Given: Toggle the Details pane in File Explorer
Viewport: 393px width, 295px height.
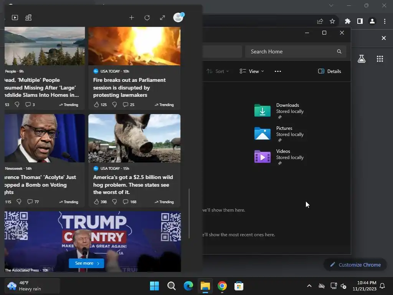Looking at the screenshot, I should click(x=329, y=71).
